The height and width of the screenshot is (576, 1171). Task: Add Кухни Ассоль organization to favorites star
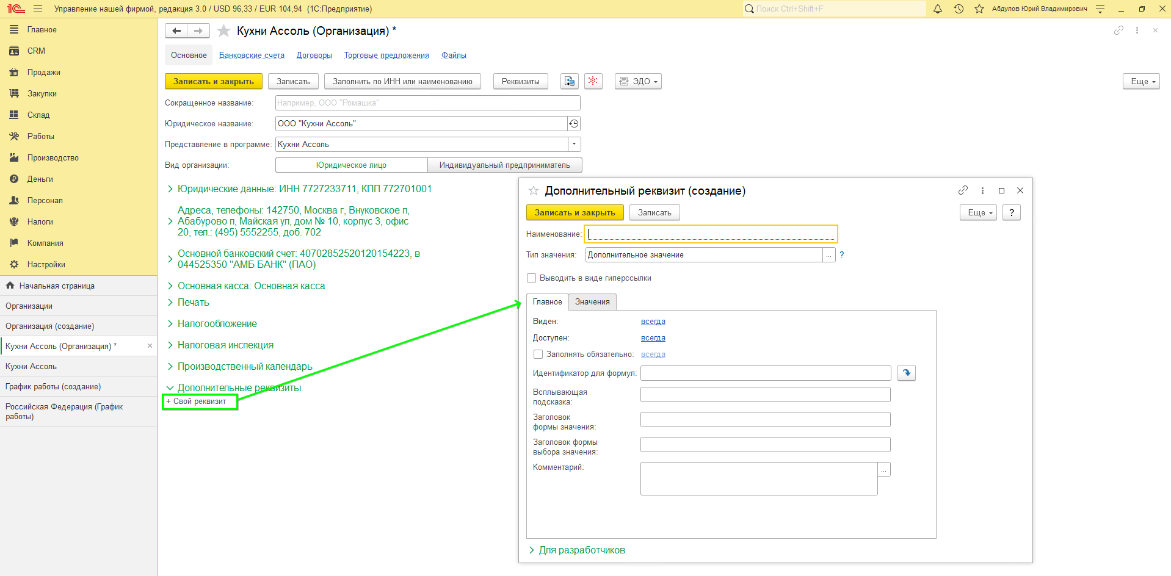coord(224,31)
